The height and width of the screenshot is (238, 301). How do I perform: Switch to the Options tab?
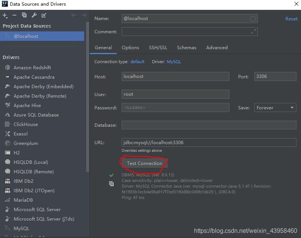pyautogui.click(x=130, y=48)
